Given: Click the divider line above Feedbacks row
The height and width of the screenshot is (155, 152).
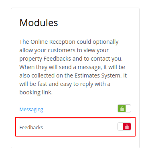Looking at the screenshot, I should point(75,118).
